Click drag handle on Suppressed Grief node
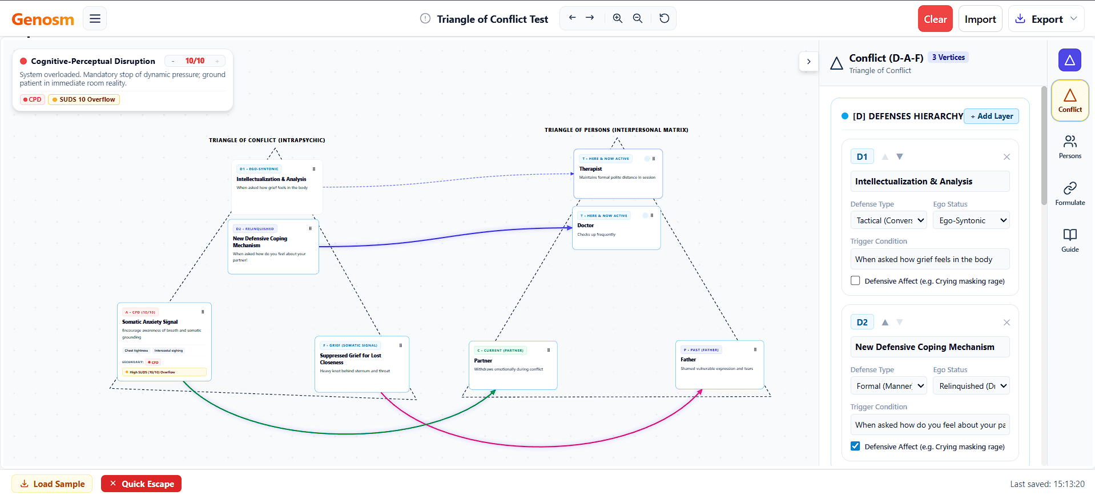 (401, 345)
